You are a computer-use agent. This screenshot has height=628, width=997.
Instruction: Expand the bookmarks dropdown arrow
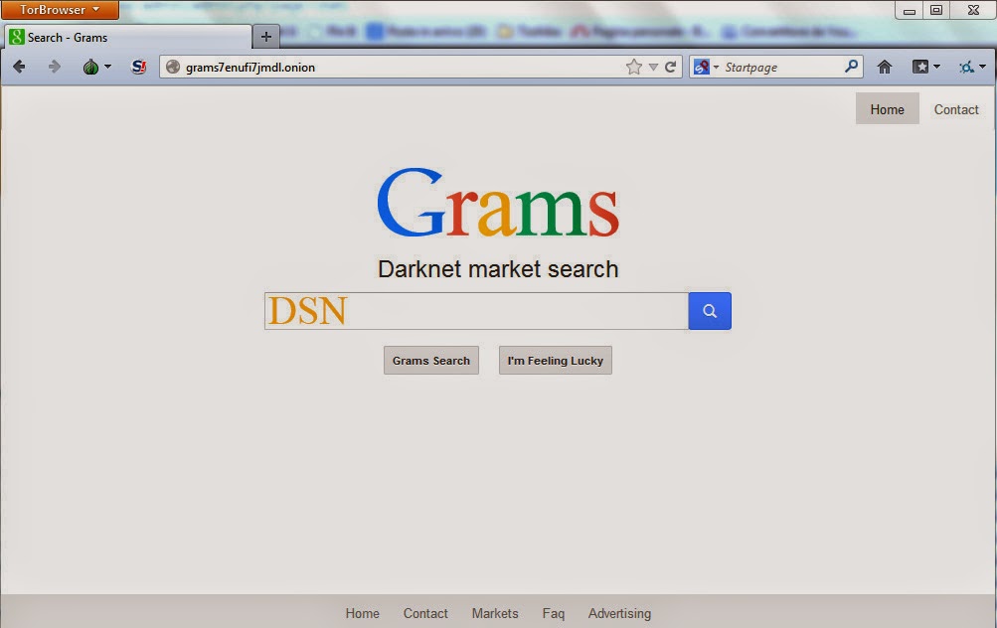click(936, 67)
